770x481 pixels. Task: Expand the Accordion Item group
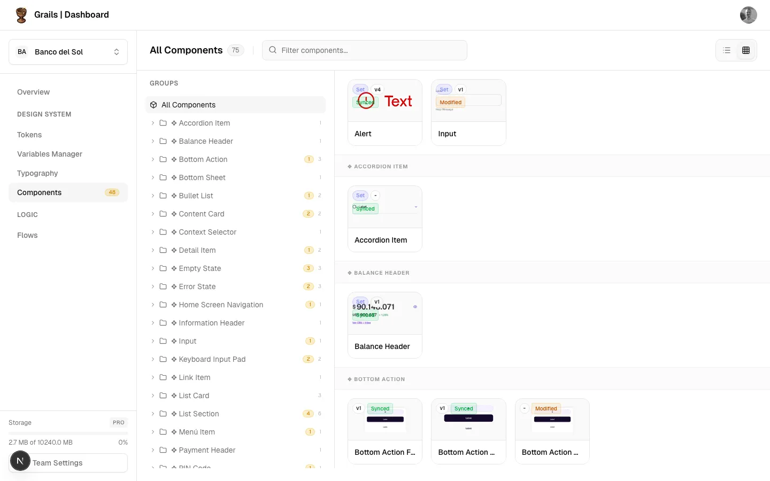click(x=152, y=123)
